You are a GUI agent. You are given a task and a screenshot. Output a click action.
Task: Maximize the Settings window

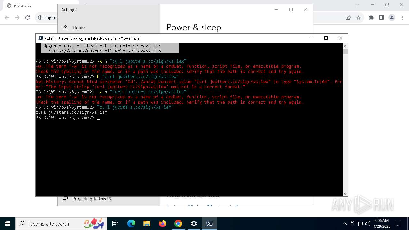click(x=291, y=9)
